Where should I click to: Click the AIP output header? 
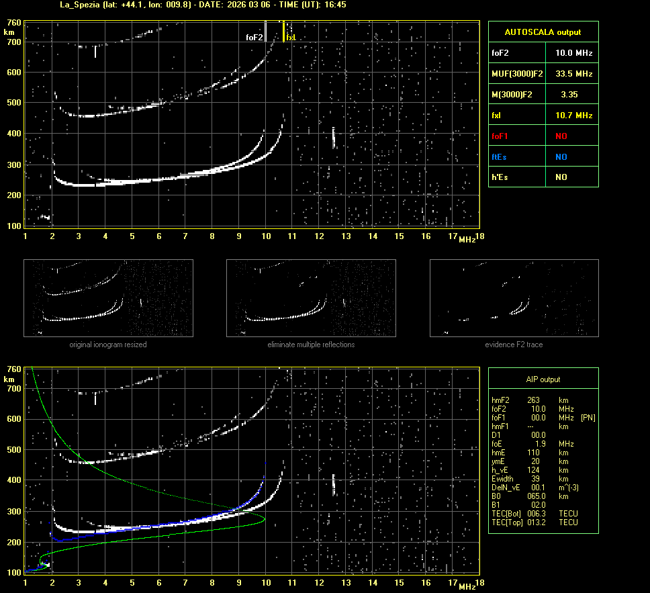pos(543,379)
